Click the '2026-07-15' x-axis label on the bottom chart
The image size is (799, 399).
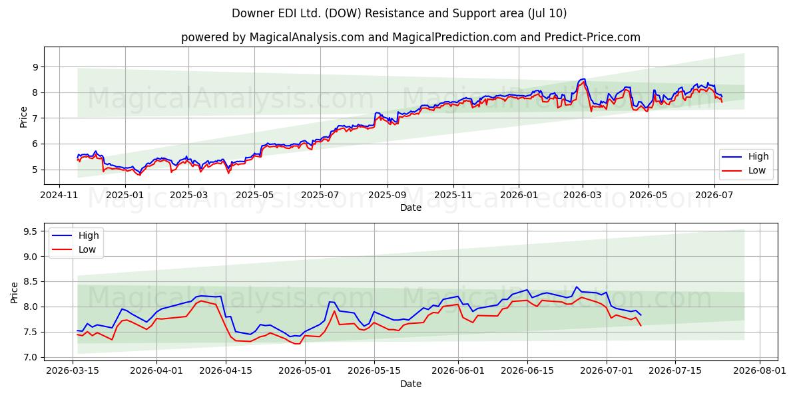tap(676, 371)
